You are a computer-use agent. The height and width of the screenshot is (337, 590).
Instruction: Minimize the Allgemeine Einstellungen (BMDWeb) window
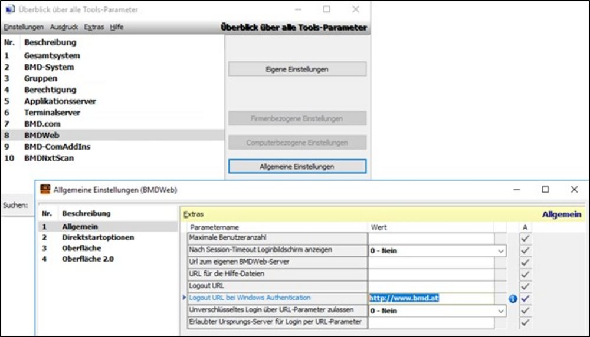[517, 190]
